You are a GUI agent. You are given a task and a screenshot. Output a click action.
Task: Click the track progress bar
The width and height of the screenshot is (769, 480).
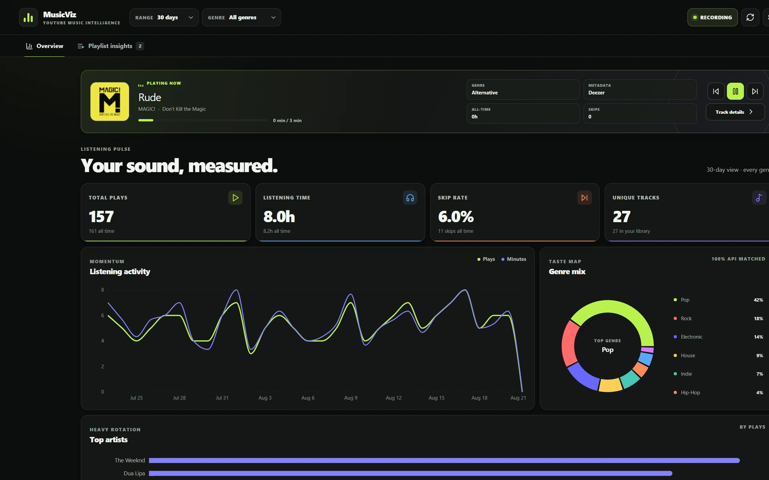[203, 120]
